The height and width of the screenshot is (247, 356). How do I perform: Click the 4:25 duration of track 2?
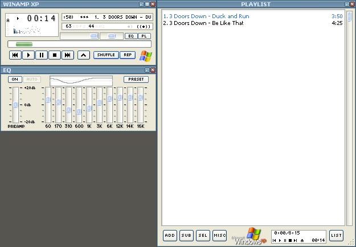coord(337,23)
